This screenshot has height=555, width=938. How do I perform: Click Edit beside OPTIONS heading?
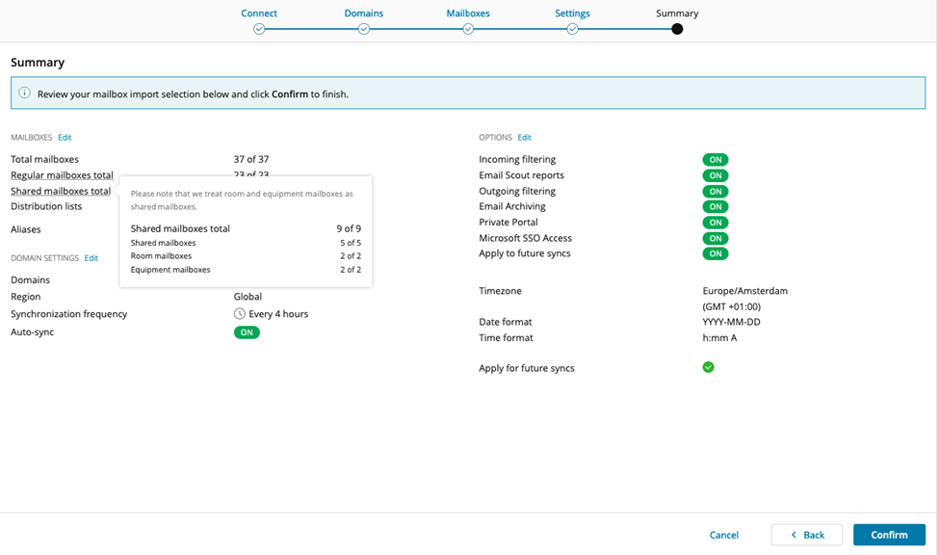click(522, 137)
